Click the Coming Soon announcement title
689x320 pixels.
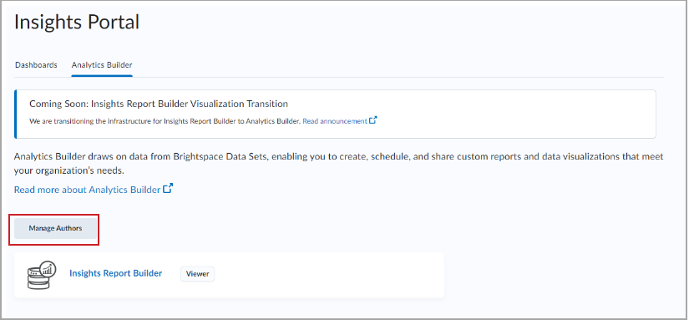(x=159, y=104)
